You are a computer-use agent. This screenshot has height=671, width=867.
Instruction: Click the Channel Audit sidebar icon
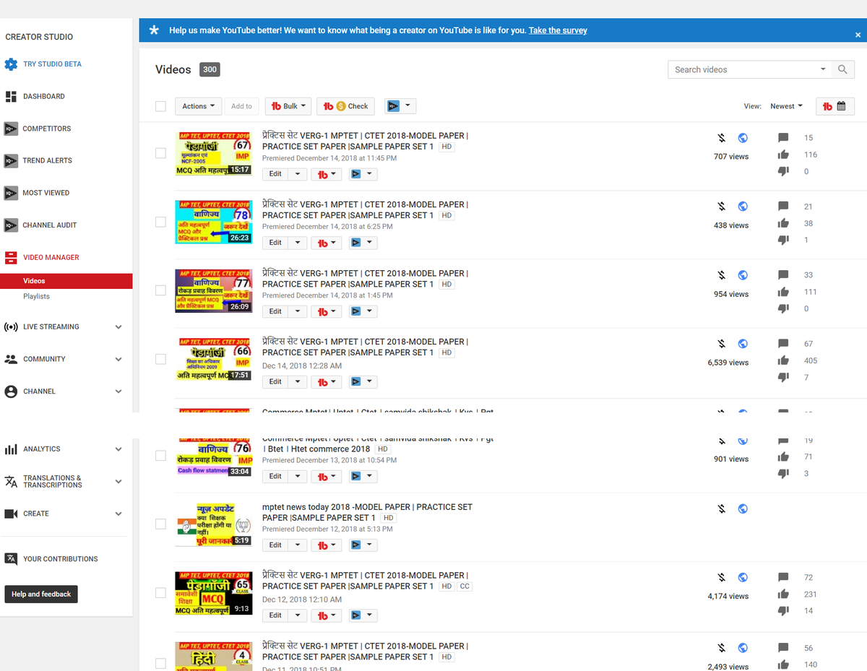(x=11, y=225)
